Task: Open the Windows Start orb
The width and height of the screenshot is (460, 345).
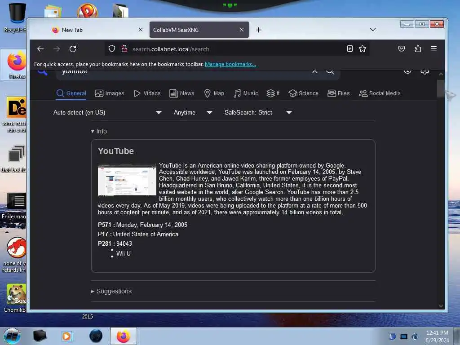Action: [12, 336]
